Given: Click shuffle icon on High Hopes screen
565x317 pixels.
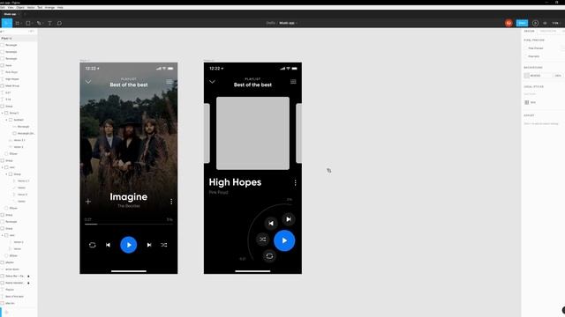Looking at the screenshot, I should click(263, 240).
